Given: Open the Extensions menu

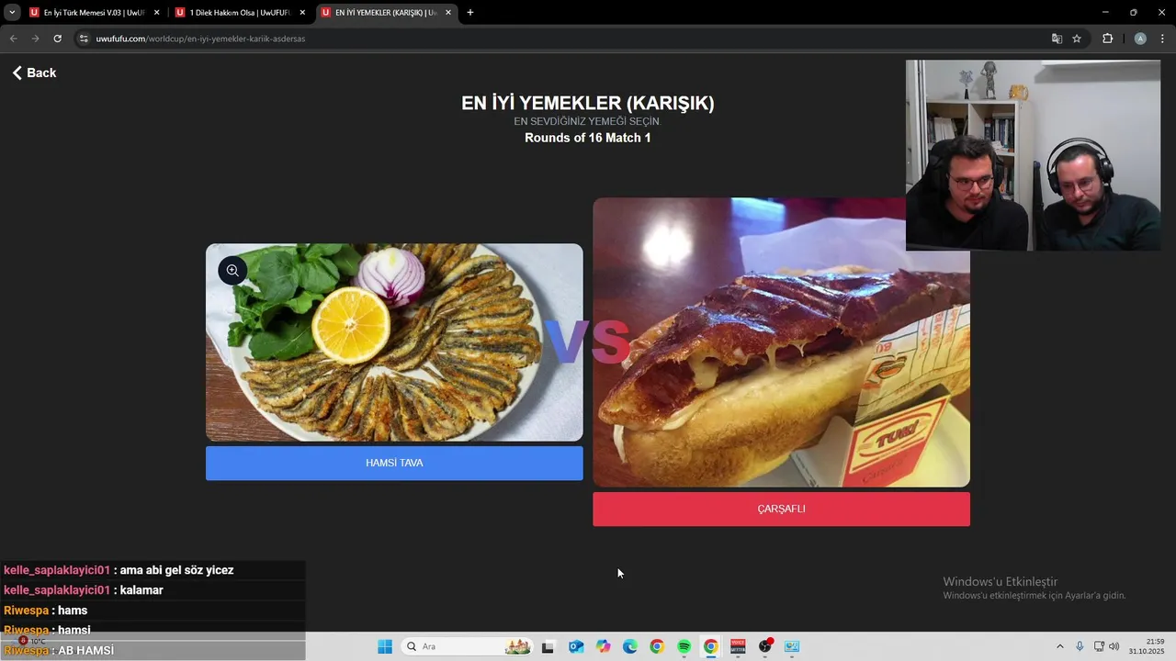Looking at the screenshot, I should pos(1107,39).
